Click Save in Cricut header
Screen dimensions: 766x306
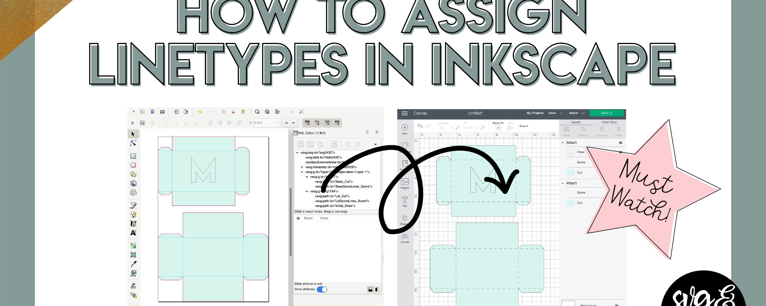pyautogui.click(x=552, y=113)
